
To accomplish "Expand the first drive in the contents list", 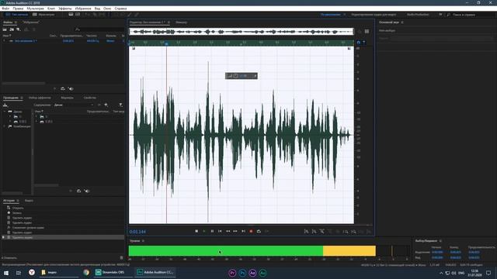I will [x=36, y=117].
